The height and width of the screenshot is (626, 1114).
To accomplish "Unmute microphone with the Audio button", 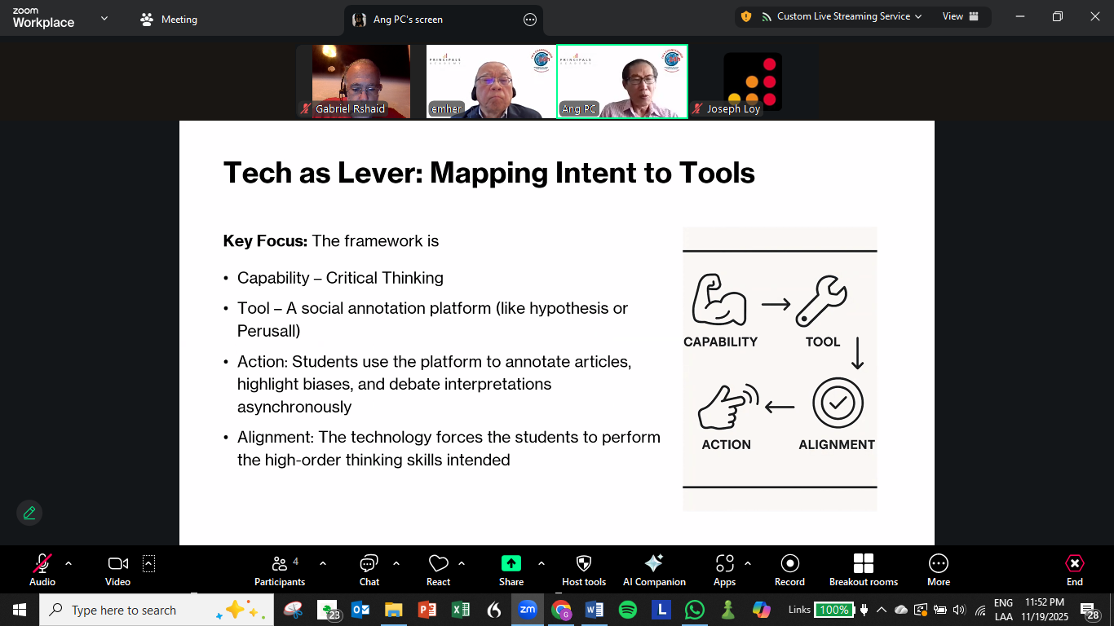I will pos(42,569).
